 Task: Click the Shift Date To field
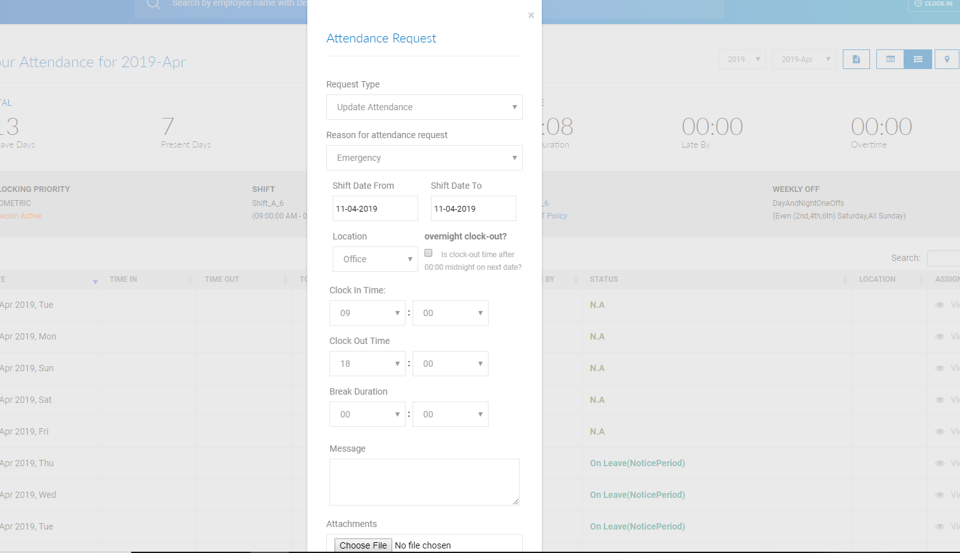[x=473, y=208]
